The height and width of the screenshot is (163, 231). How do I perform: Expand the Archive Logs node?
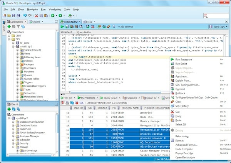[x=17, y=151]
